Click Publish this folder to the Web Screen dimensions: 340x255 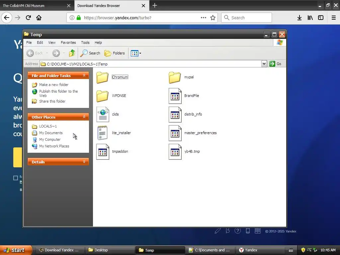tap(55, 93)
